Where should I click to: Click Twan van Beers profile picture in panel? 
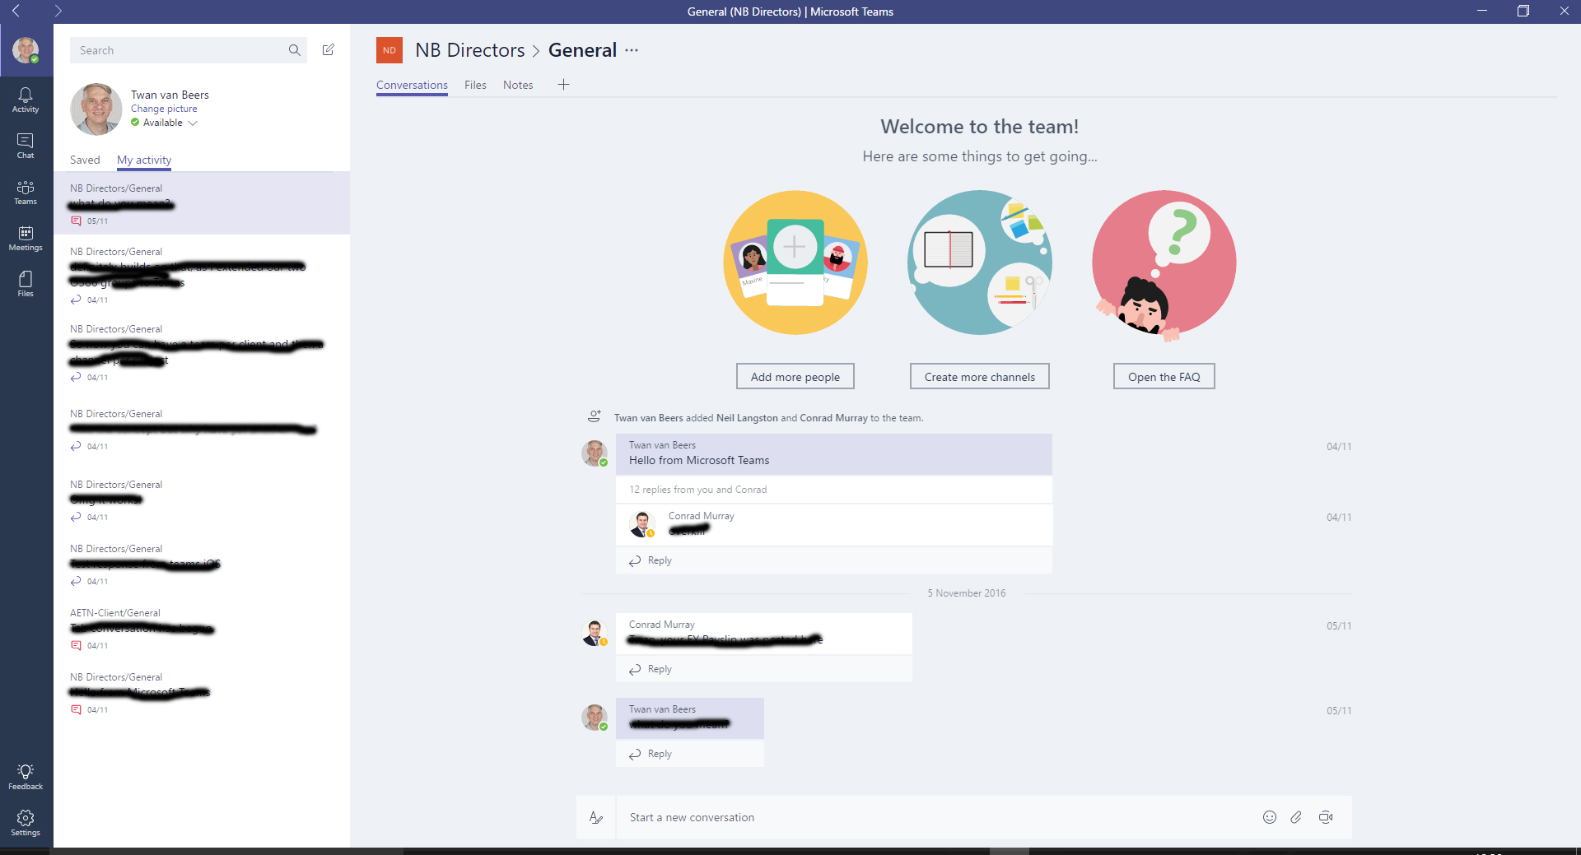[x=96, y=109]
